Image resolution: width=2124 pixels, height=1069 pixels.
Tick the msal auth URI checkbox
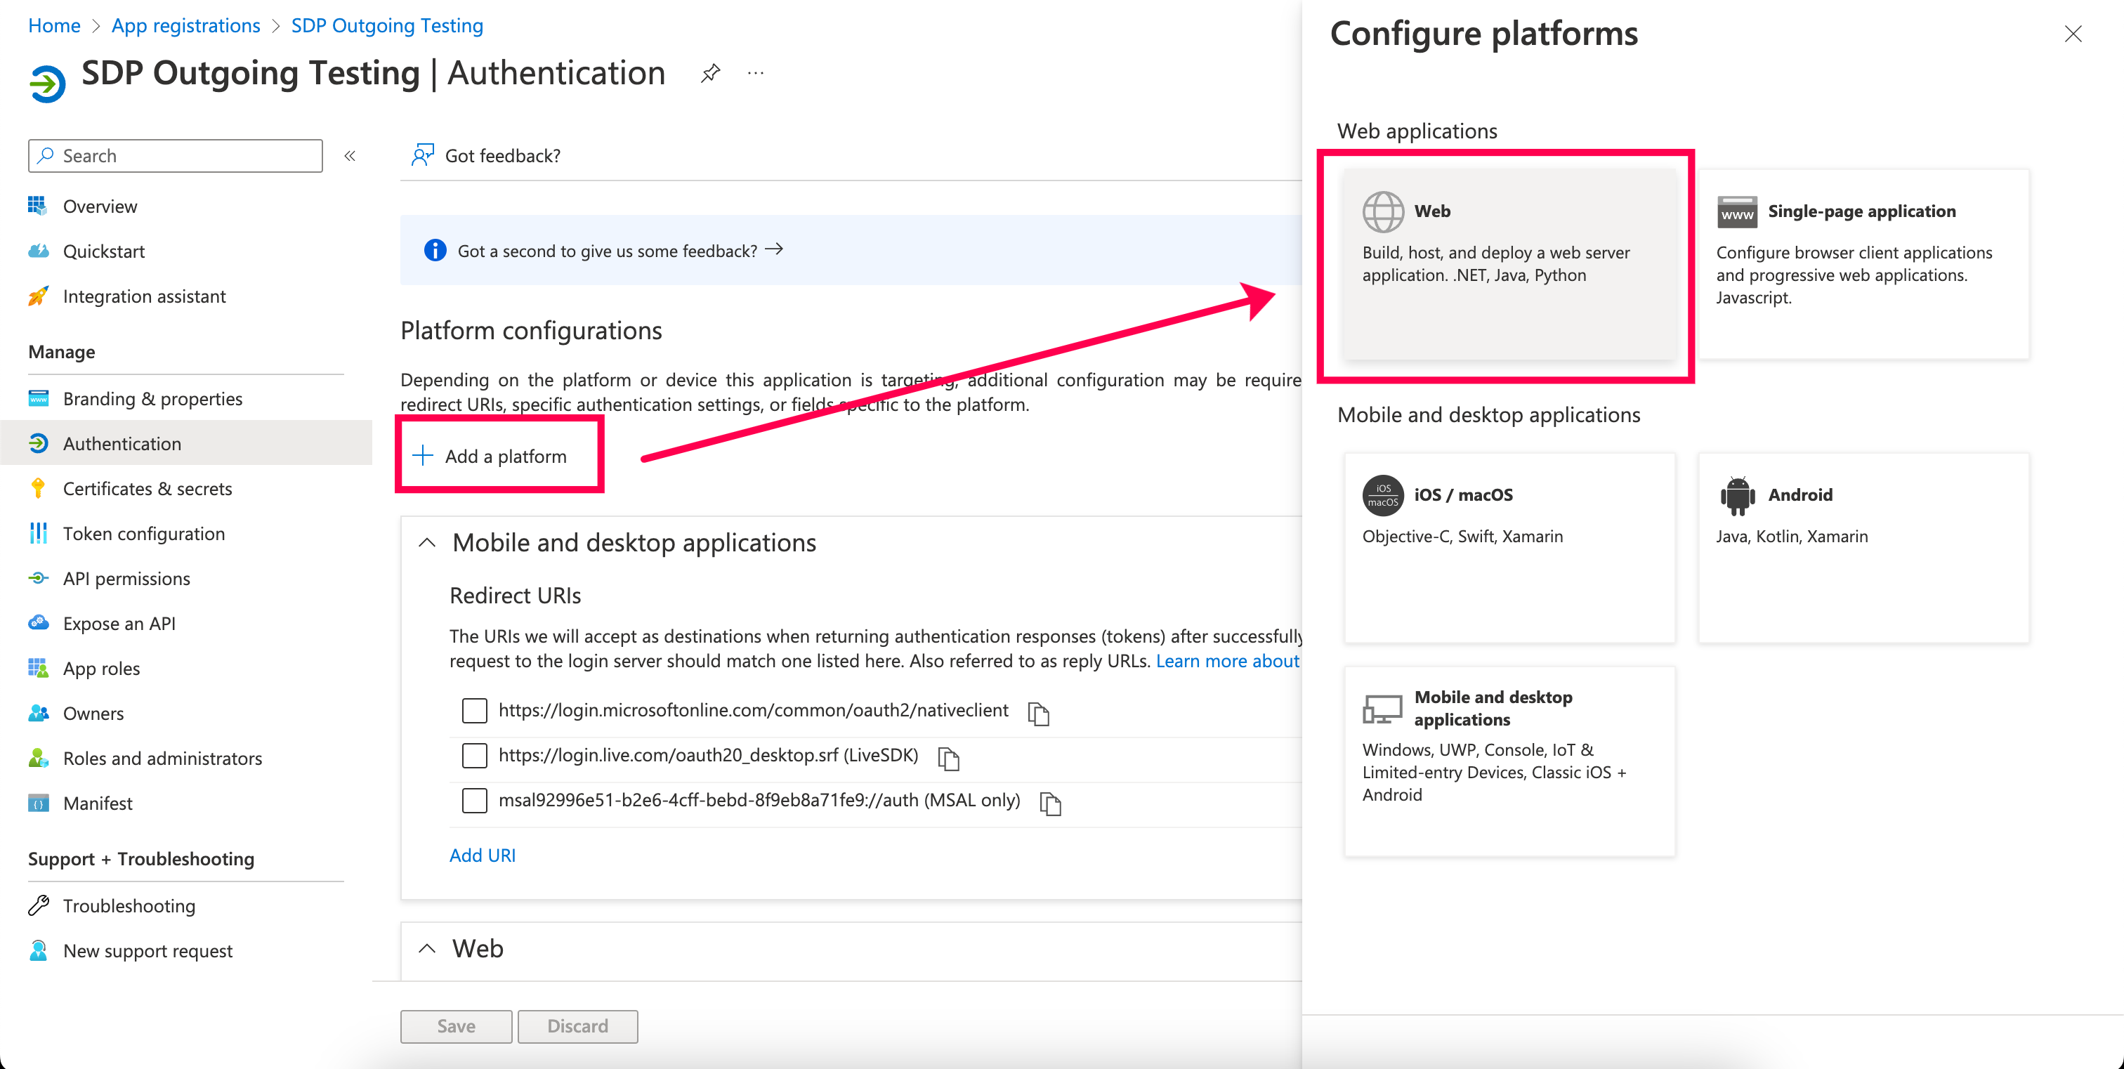(474, 800)
